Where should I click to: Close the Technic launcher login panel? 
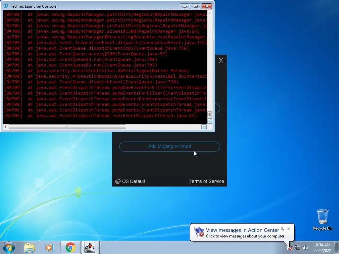(x=221, y=61)
